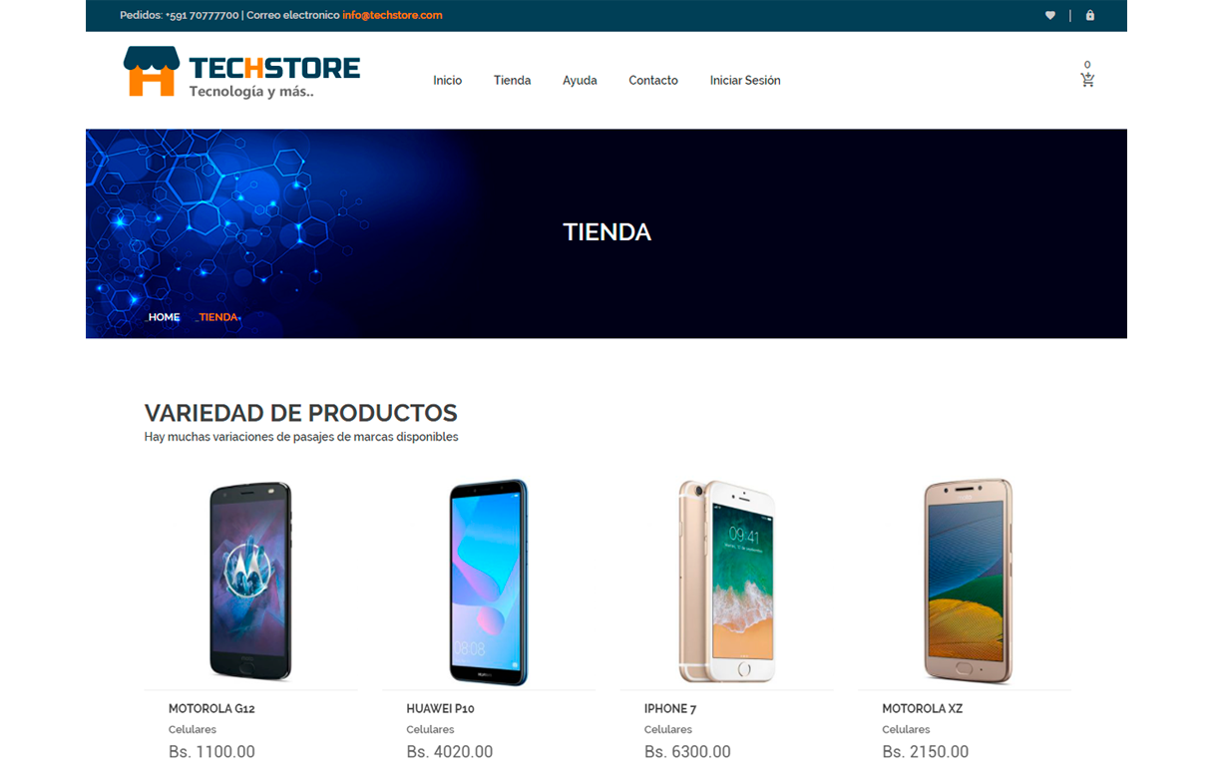Open the Tienda menu item
This screenshot has width=1213, height=772.
[x=512, y=81]
